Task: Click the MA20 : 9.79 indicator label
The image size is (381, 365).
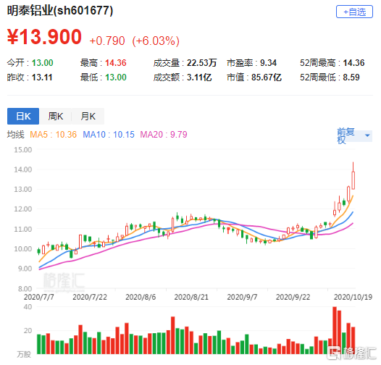Action: (164, 135)
